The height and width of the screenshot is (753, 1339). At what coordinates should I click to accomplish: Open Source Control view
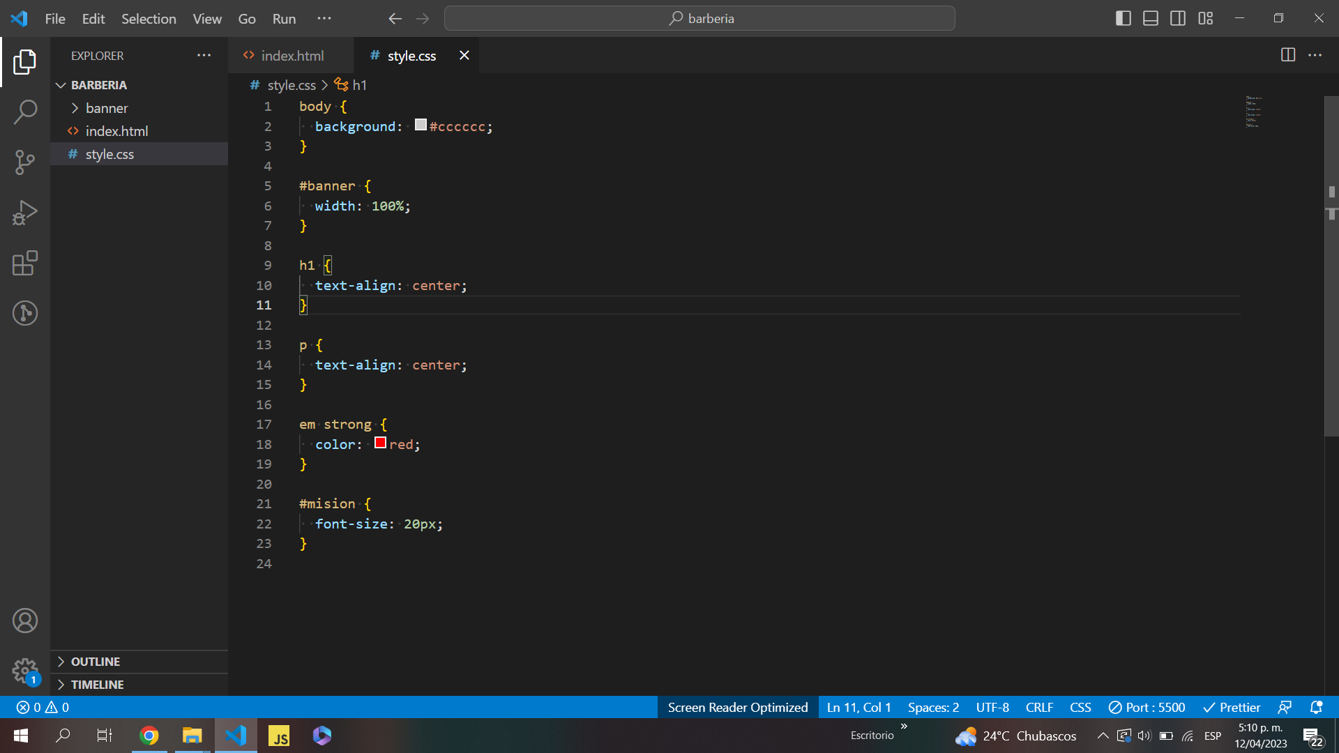coord(25,162)
